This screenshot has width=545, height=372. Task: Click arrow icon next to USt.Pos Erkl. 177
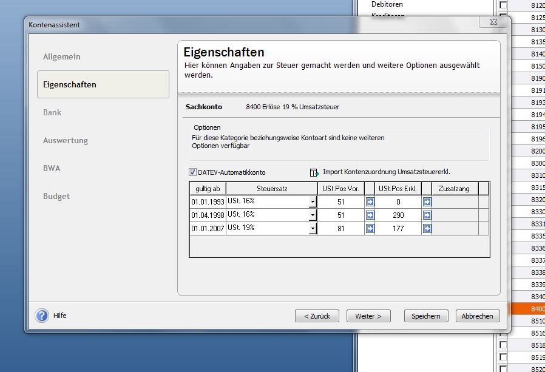coord(427,228)
